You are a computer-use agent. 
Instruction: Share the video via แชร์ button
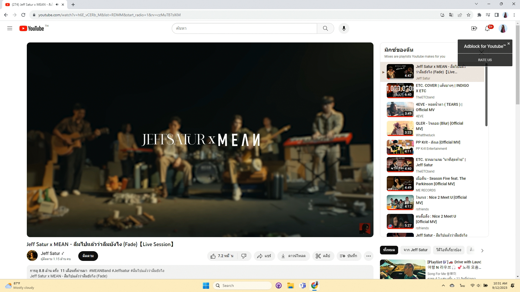tap(264, 256)
